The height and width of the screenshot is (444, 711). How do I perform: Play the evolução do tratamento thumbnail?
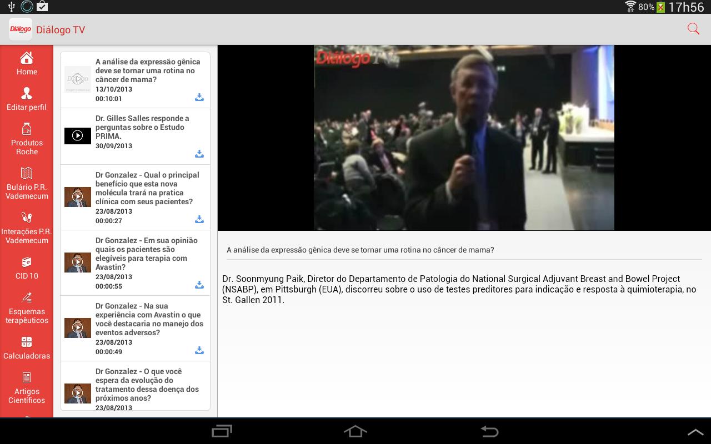(x=78, y=393)
